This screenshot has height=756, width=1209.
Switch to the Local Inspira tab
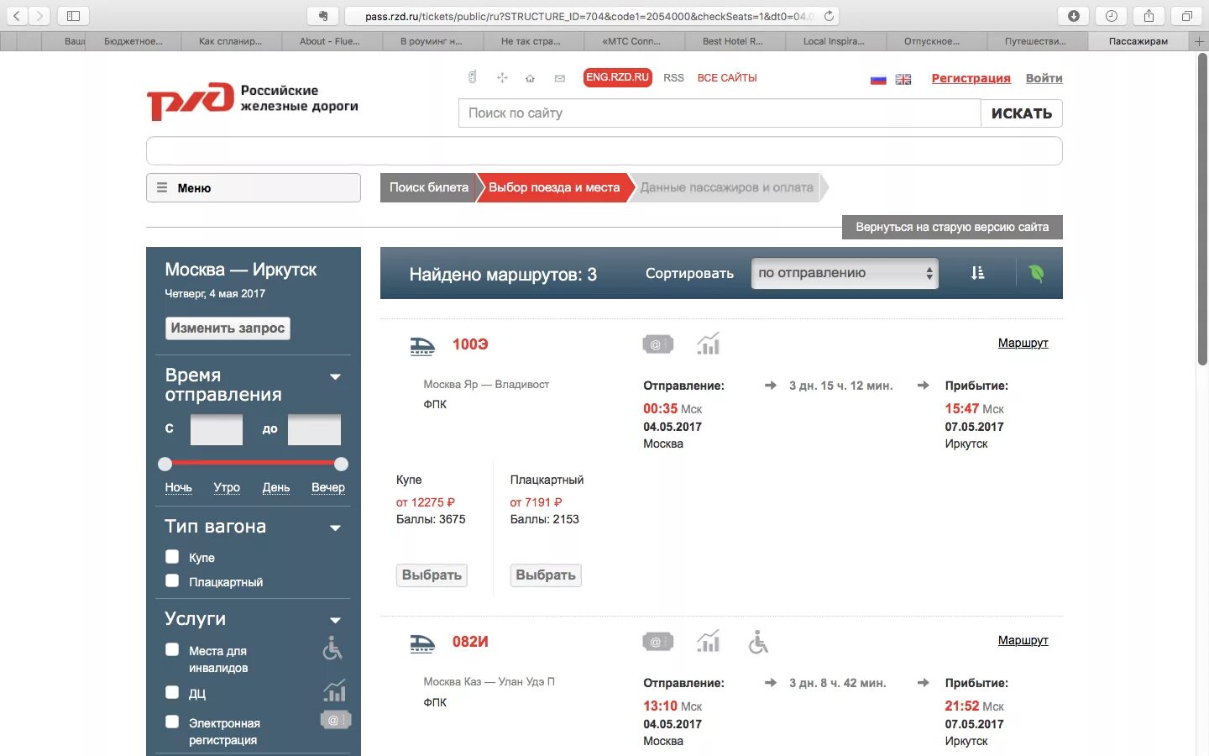coord(834,41)
